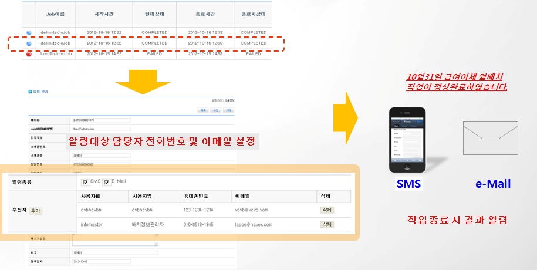Click the 배치ID input field
Viewport: 537px width, 270px height.
[100, 119]
